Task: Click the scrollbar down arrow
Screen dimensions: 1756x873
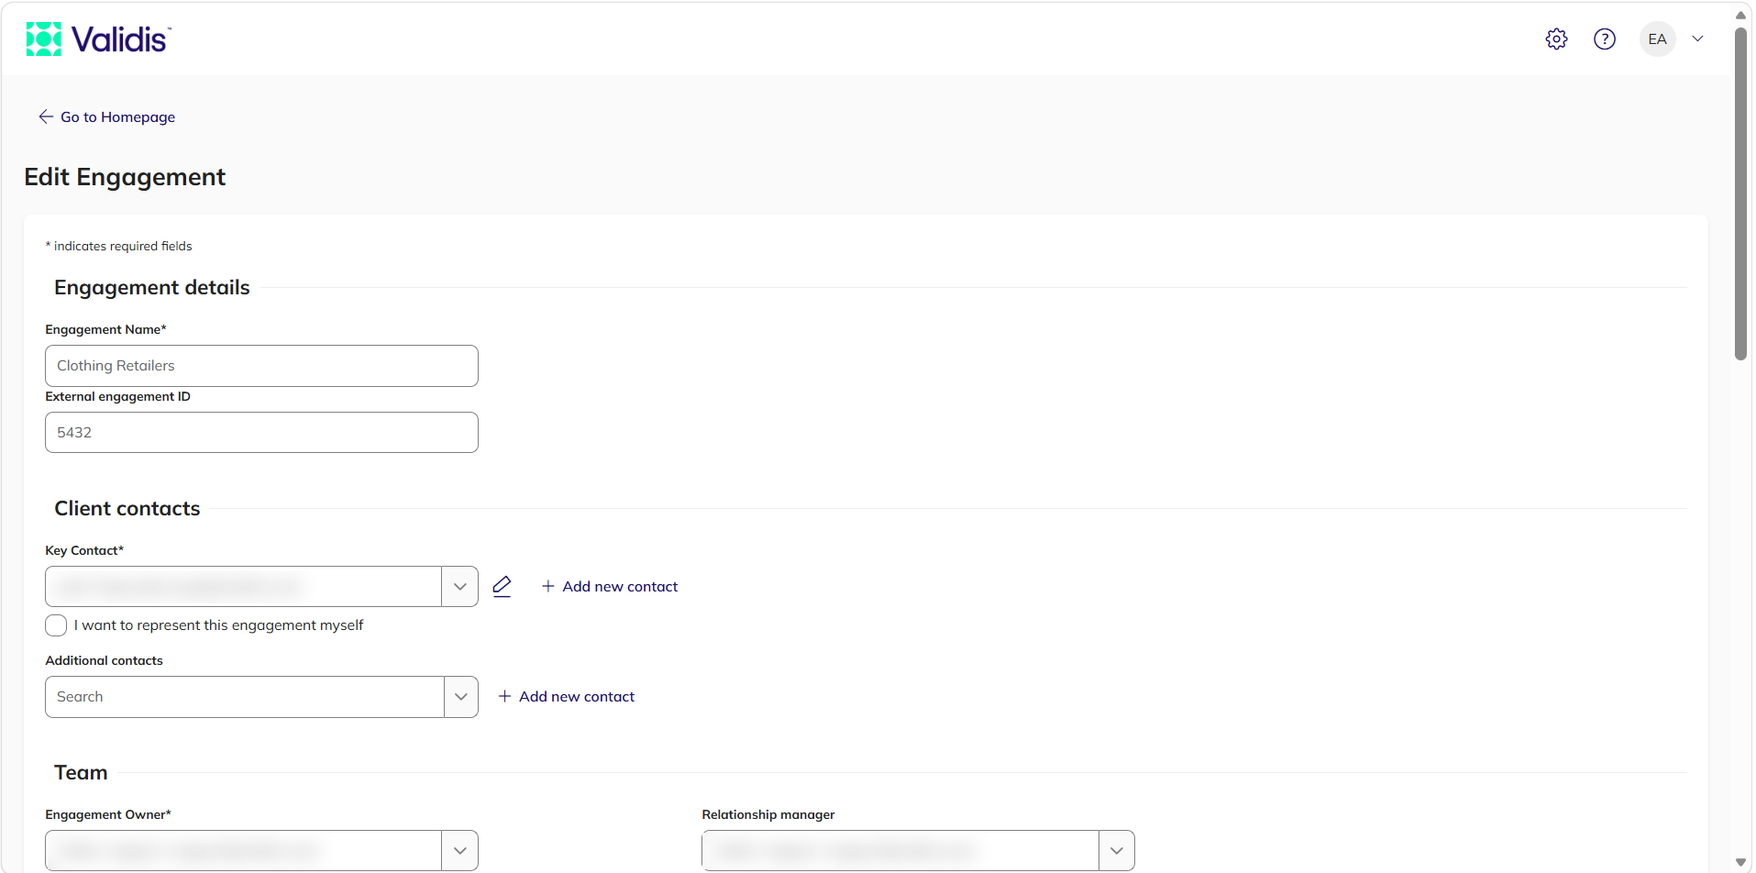Action: pyautogui.click(x=1740, y=863)
